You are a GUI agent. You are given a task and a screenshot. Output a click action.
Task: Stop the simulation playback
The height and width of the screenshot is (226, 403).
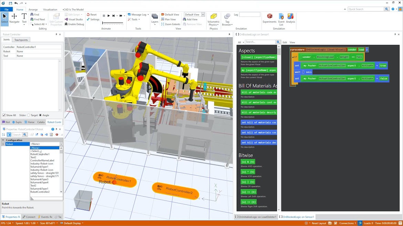[104, 16]
